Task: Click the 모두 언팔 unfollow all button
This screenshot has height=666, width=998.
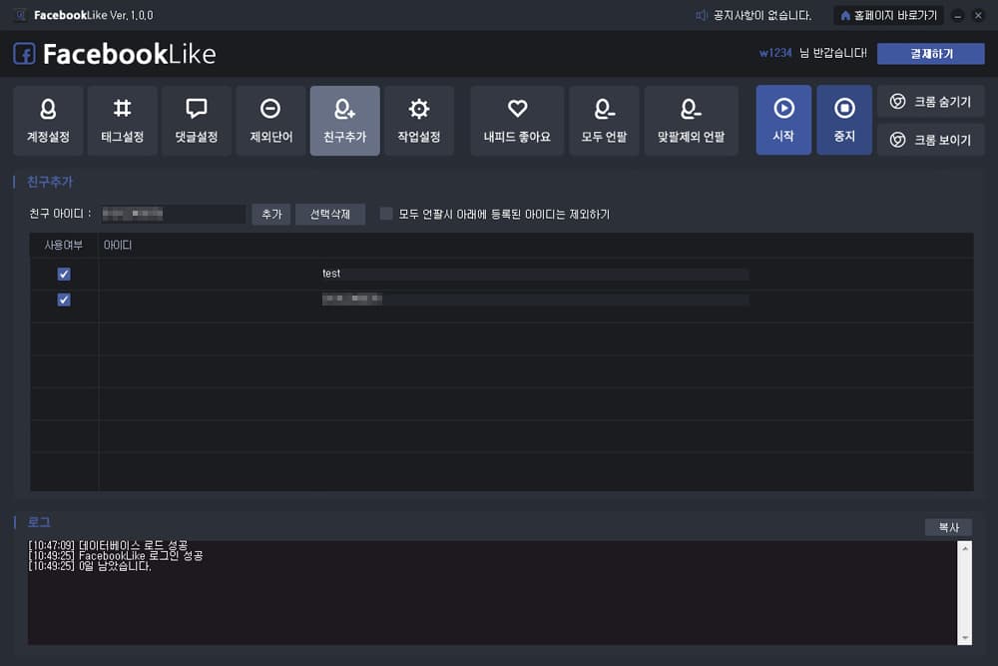Action: 604,121
